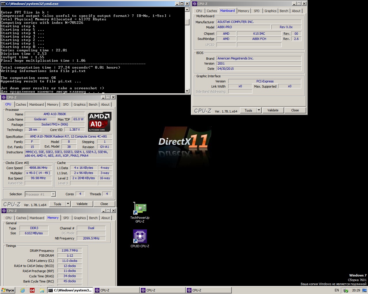Click the 1.387 V Core VID value

(74, 129)
